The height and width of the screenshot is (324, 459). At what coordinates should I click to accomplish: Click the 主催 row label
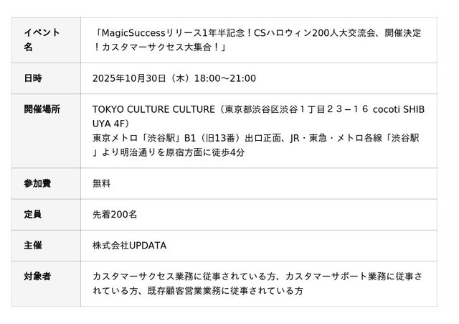tap(33, 245)
